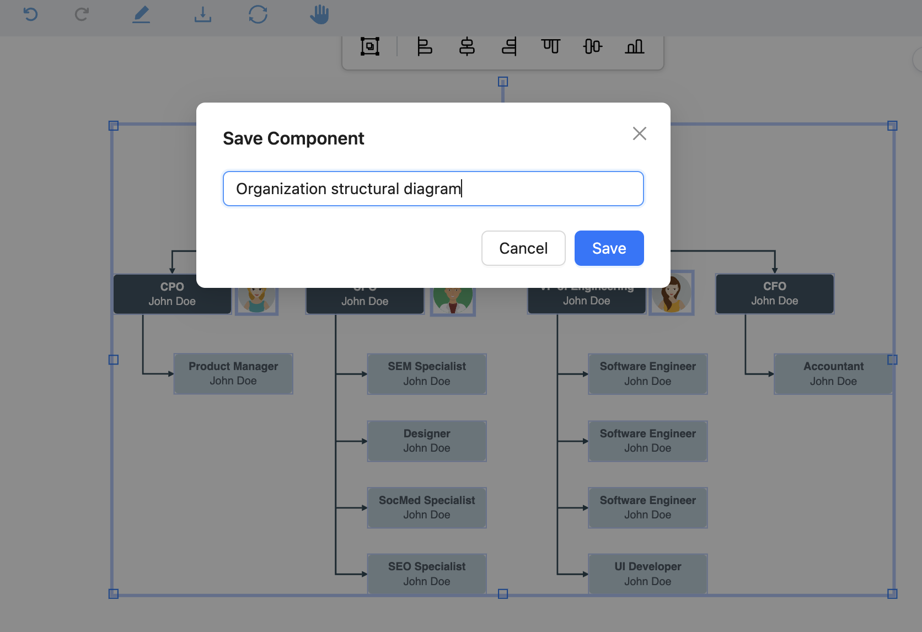Click the undo arrow icon
Image resolution: width=922 pixels, height=632 pixels.
point(31,14)
